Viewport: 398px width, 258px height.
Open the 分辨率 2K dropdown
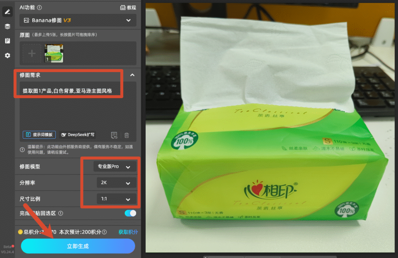pos(117,183)
